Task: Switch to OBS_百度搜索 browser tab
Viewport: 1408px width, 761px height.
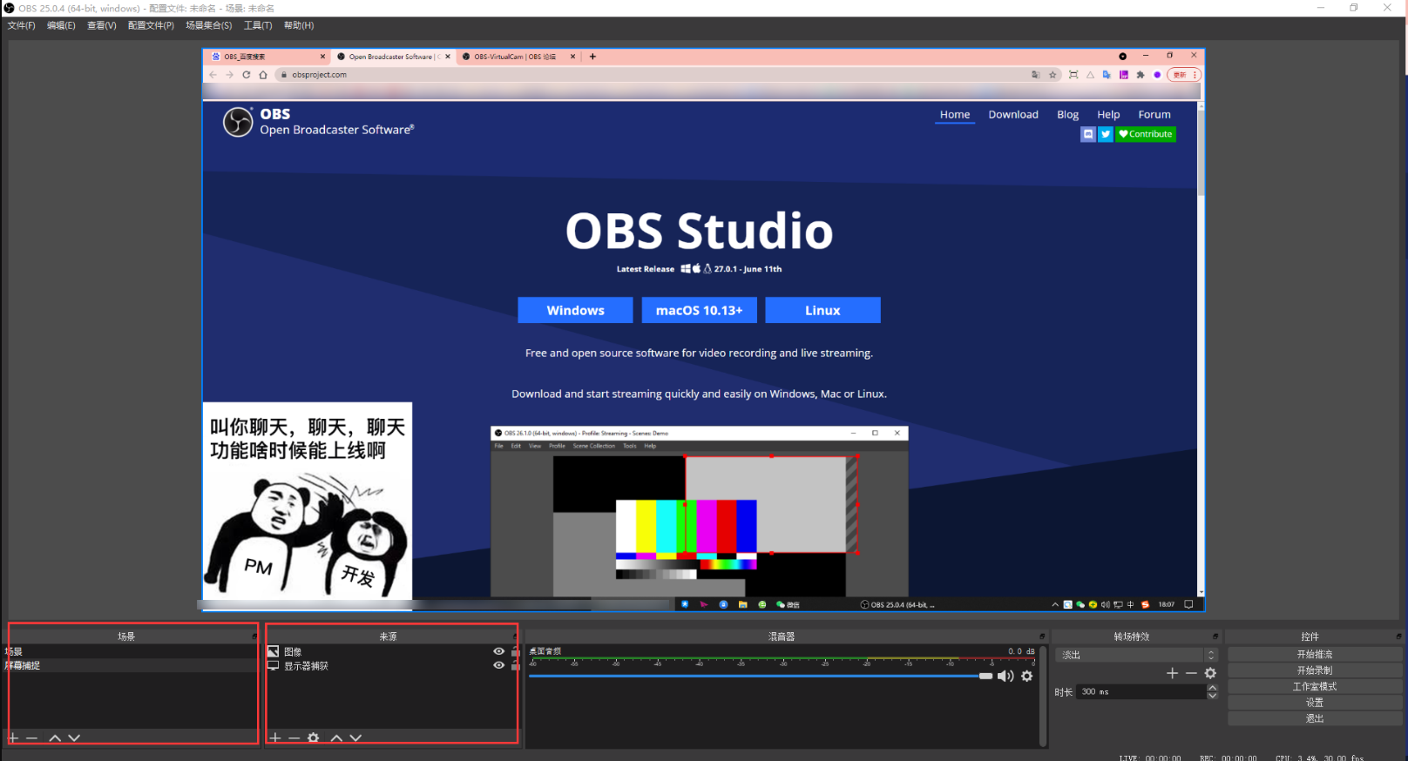Action: 267,57
